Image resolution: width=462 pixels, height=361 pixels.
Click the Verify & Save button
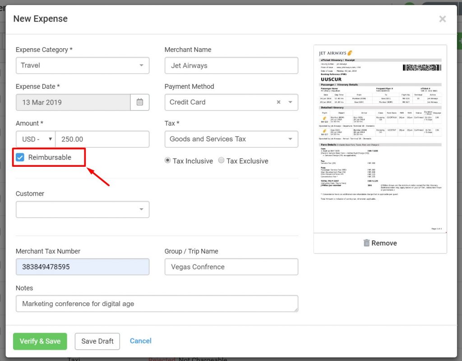point(40,341)
